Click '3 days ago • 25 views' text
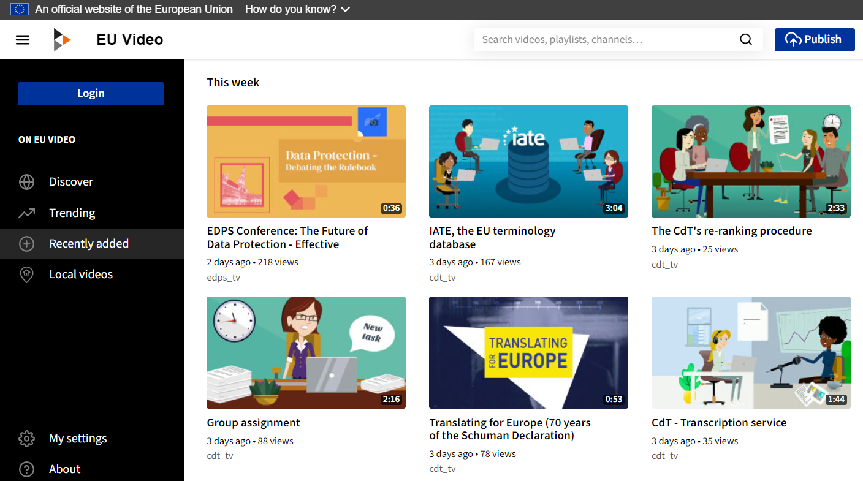Image resolution: width=863 pixels, height=481 pixels. 695,249
